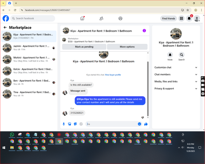Mute the conversation with the bell icon
Screen dimensions: 205x164
click(170, 55)
